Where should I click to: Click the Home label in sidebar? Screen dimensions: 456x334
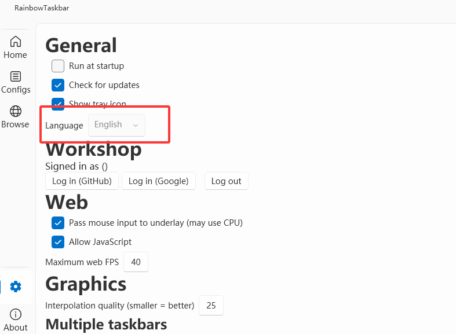15,55
